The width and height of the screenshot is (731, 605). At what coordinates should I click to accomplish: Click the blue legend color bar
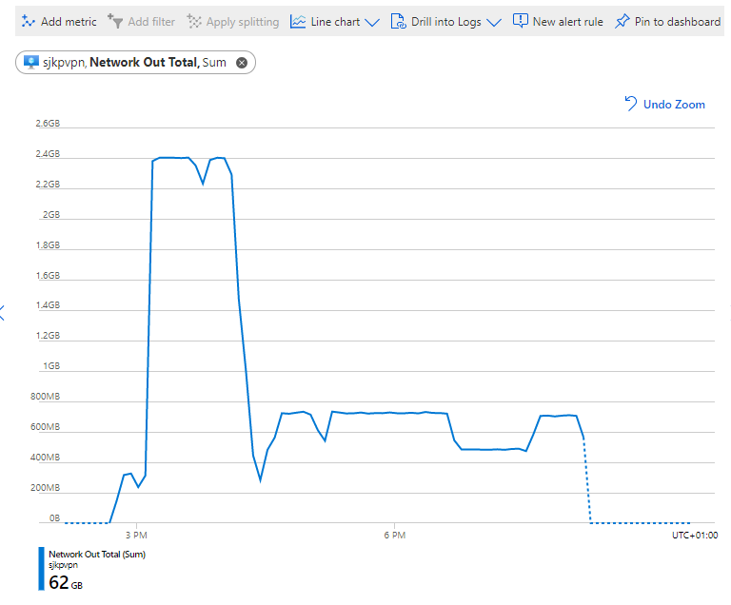point(41,569)
